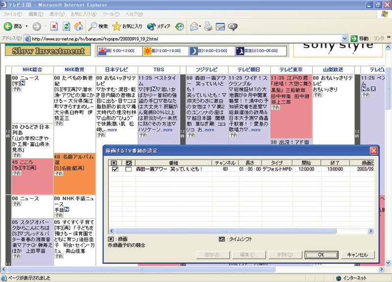
Task: Open the Mail button dropdown arrow
Action: click(200, 26)
